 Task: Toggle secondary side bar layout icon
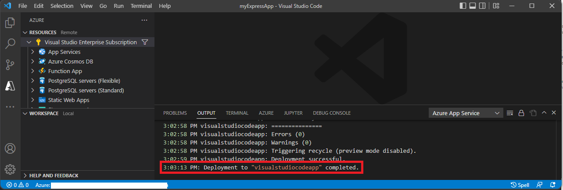pos(483,6)
